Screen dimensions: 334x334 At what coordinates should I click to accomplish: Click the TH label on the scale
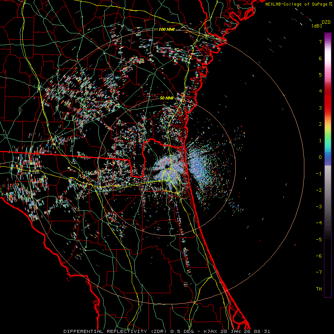(319, 289)
